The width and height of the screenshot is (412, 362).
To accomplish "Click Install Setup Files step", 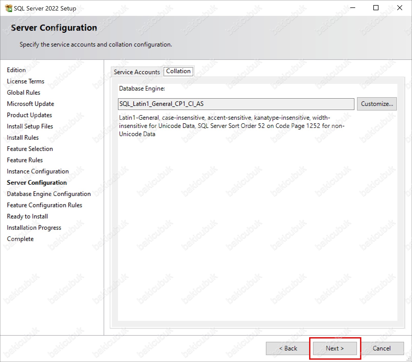I will coord(30,126).
